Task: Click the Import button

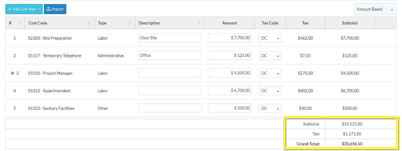Action: 55,9
